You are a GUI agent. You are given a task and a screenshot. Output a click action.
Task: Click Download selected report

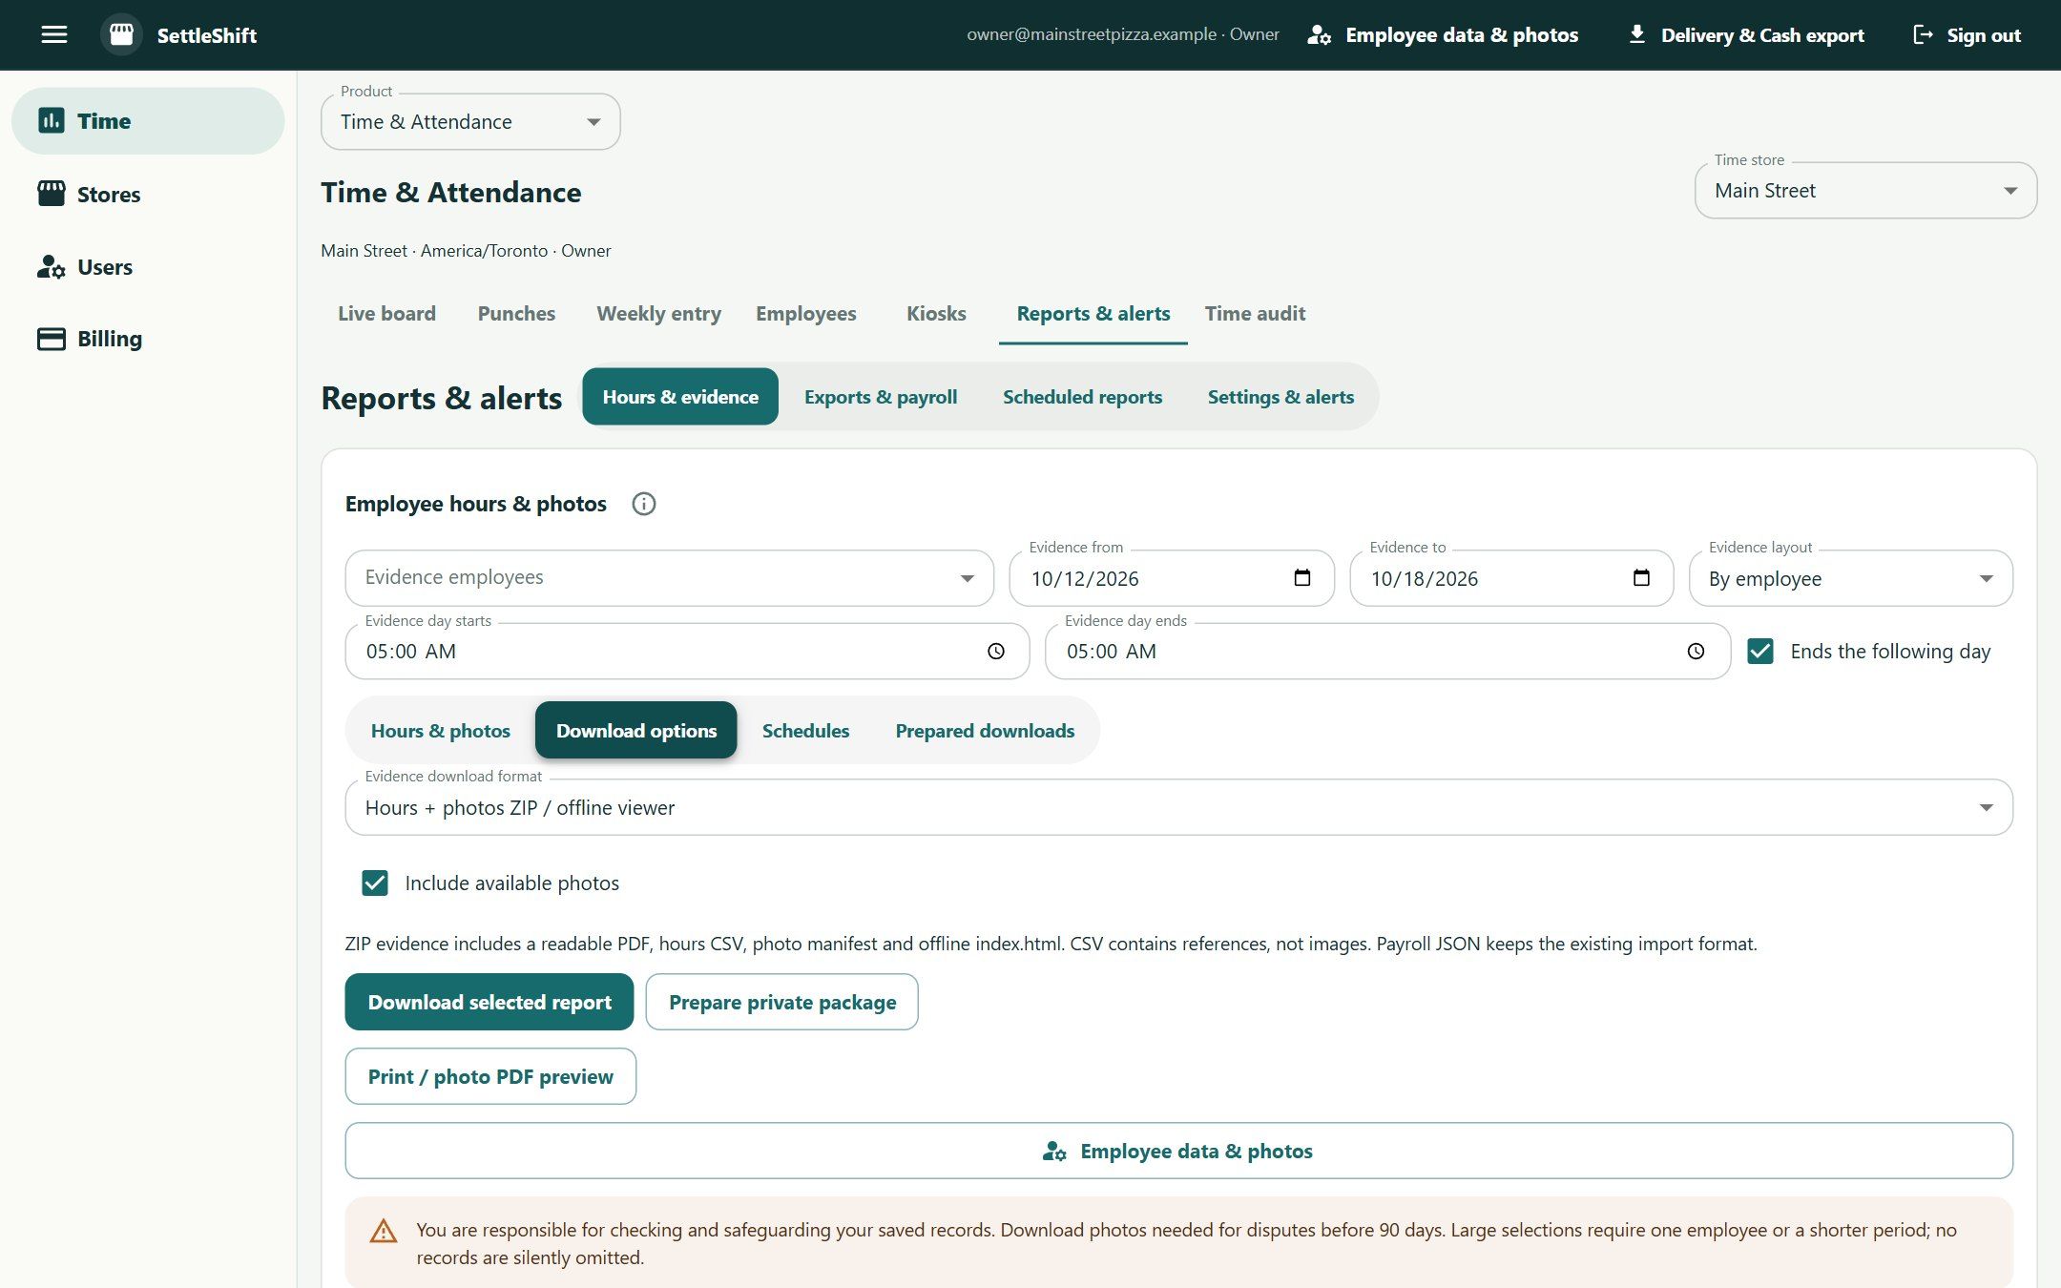click(489, 1002)
